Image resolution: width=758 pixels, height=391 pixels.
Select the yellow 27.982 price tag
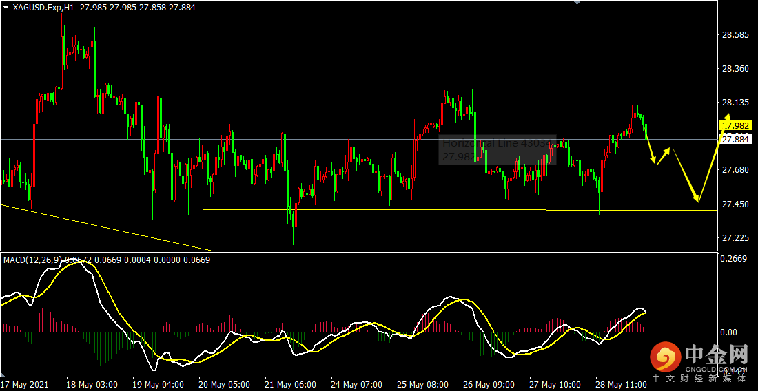pyautogui.click(x=735, y=125)
